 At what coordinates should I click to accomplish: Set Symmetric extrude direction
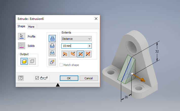pyautogui.click(x=80, y=54)
